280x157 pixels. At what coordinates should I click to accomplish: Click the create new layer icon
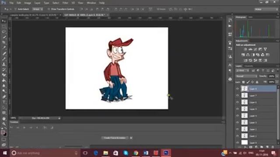[267, 147]
